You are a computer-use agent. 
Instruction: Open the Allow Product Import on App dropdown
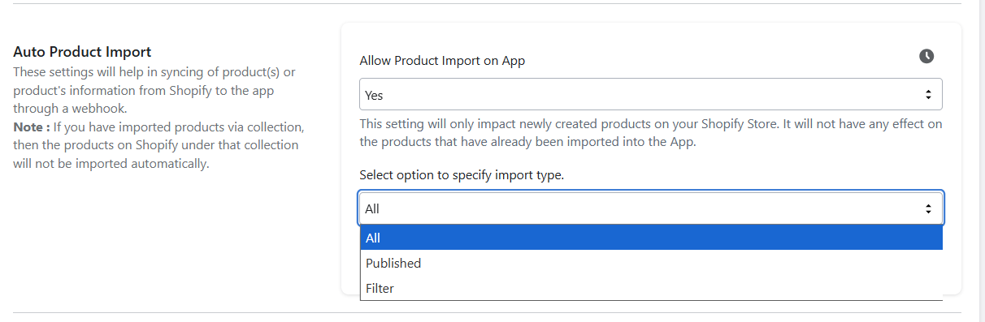(650, 94)
